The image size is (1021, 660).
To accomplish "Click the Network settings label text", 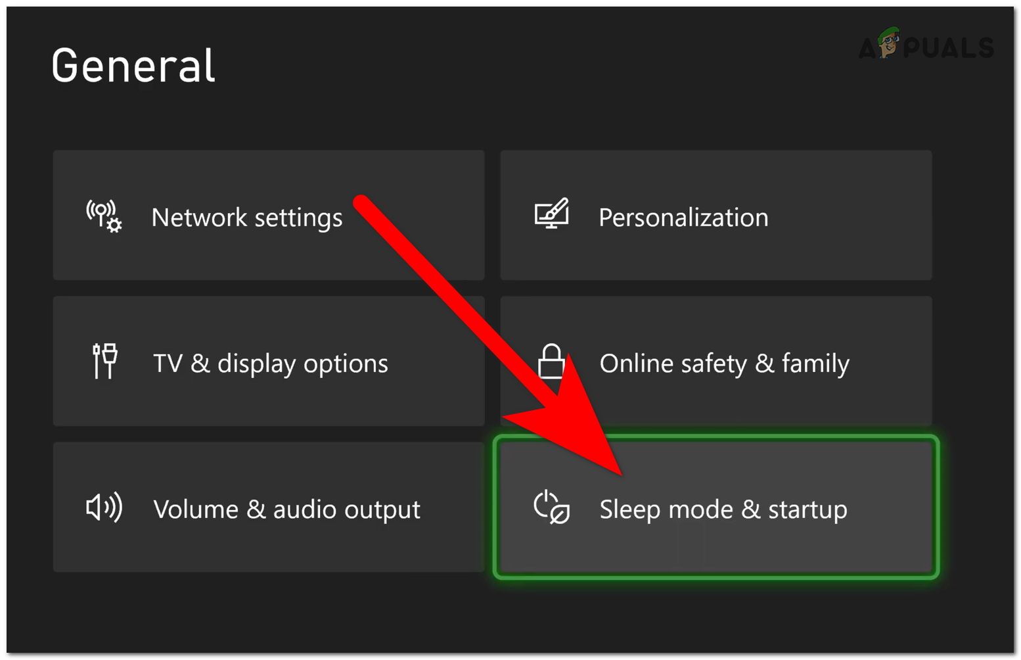I will 246,217.
